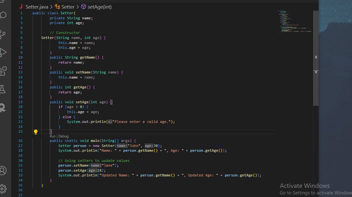The width and height of the screenshot is (352, 197).
Task: Run the main method via the Run code lens
Action: [53, 136]
